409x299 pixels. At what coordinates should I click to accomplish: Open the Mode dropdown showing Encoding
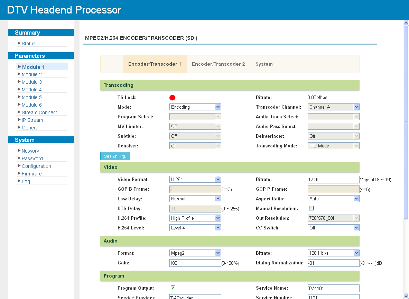click(195, 107)
